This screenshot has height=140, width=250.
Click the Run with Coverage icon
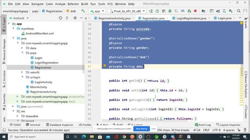coord(176,11)
